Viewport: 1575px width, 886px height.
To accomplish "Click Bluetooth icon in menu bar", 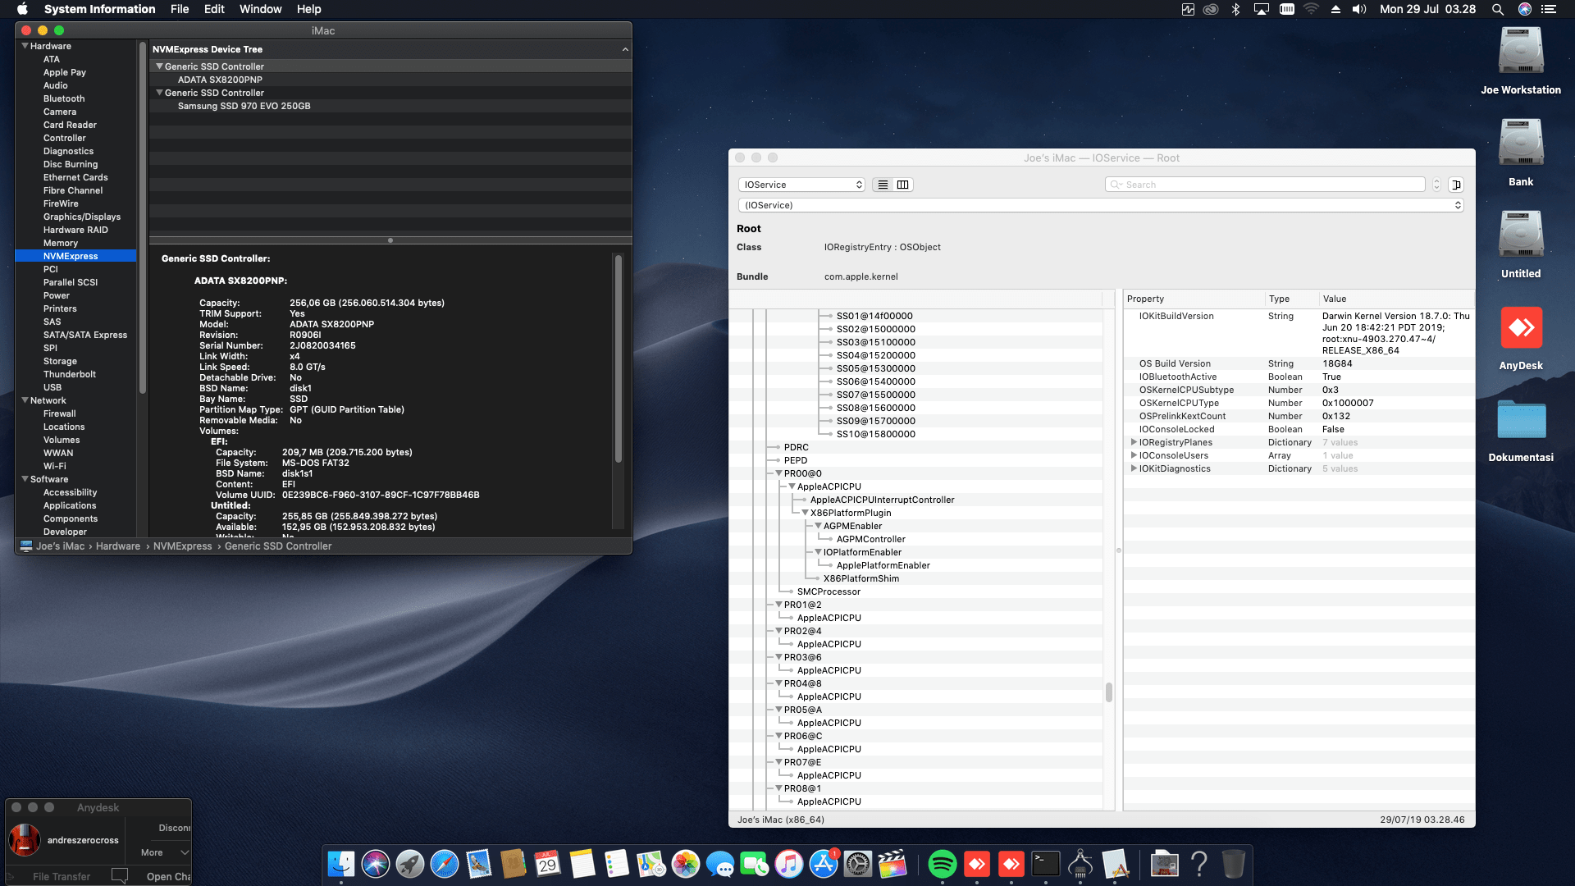I will 1235,9.
